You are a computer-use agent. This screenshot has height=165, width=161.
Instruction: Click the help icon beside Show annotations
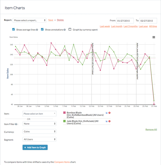65,30
